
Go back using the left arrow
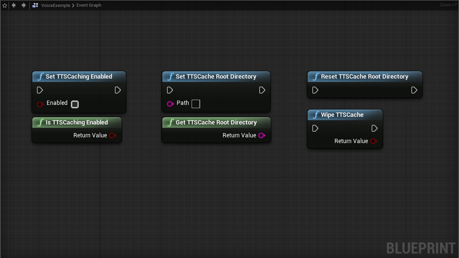(14, 5)
